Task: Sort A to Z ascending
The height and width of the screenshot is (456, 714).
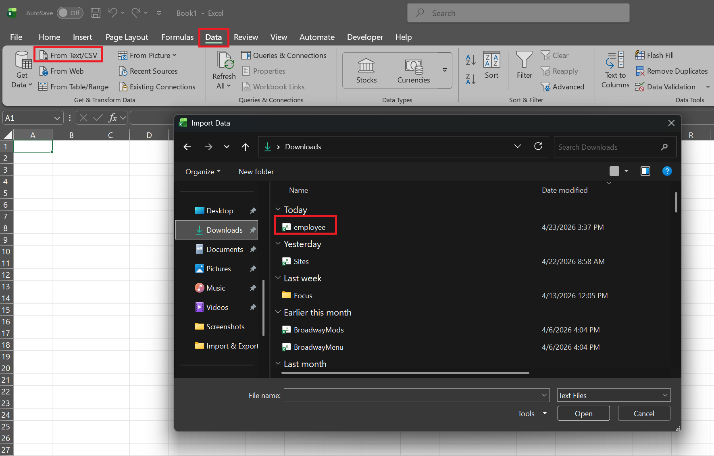Action: (470, 60)
